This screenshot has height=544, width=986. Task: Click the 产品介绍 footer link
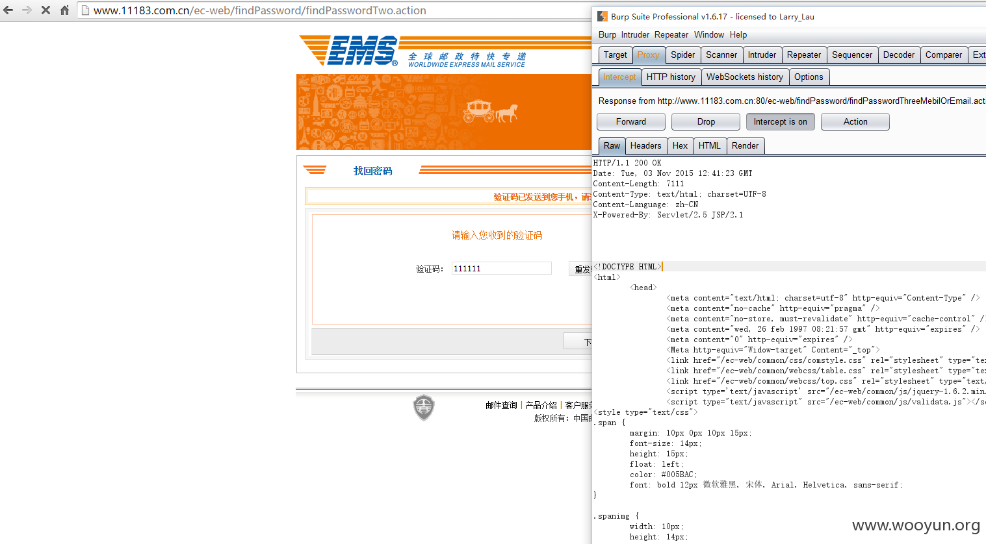click(x=541, y=405)
